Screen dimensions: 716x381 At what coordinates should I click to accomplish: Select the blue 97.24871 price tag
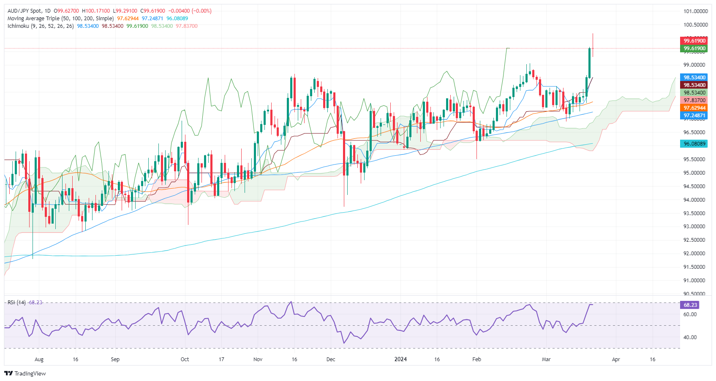click(x=694, y=116)
